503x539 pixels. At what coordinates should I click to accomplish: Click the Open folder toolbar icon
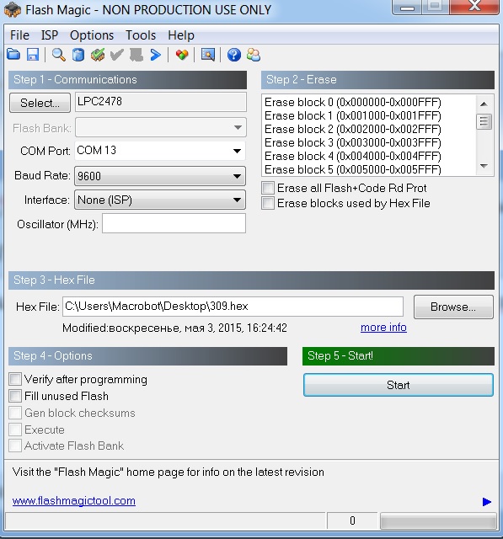pyautogui.click(x=13, y=55)
